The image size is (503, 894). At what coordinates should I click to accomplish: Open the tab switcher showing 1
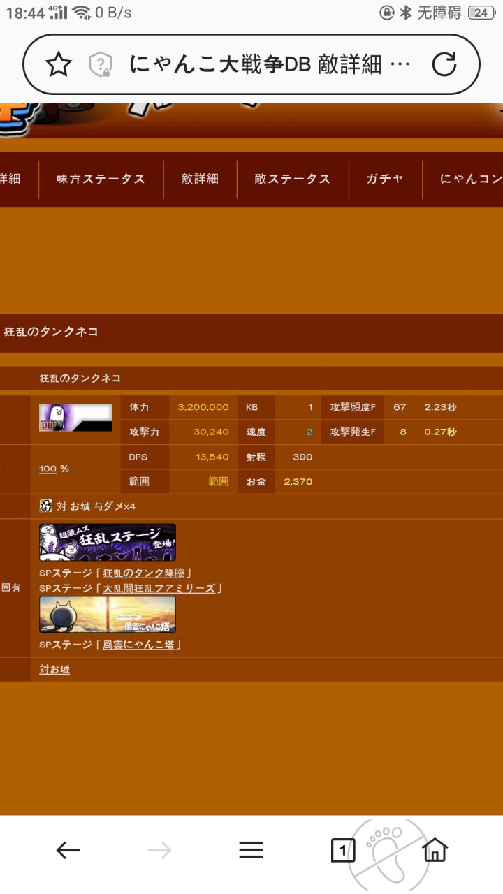[342, 850]
